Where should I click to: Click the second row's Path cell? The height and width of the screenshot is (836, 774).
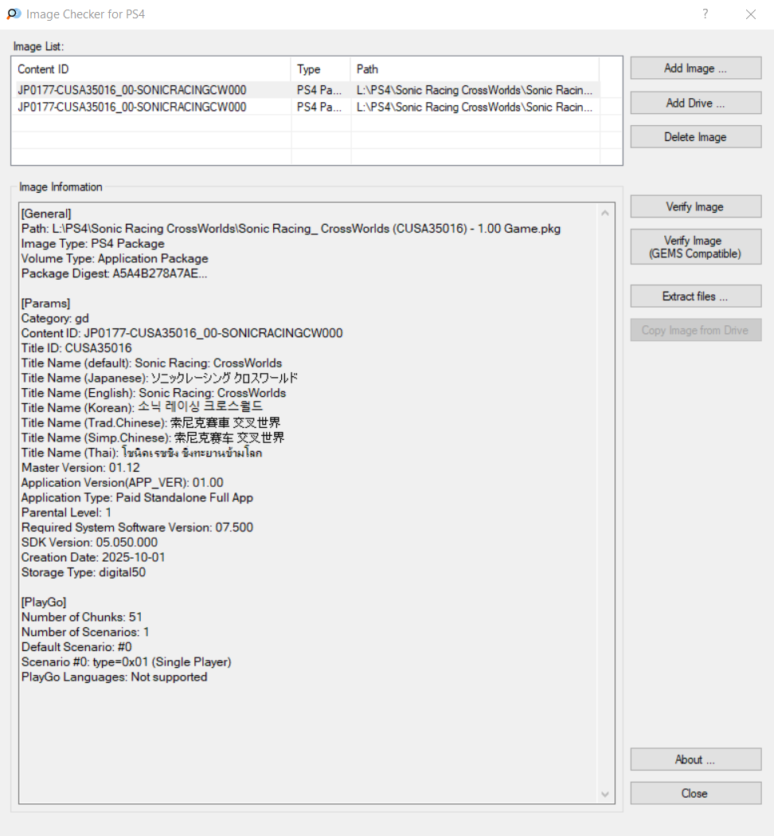tap(474, 107)
